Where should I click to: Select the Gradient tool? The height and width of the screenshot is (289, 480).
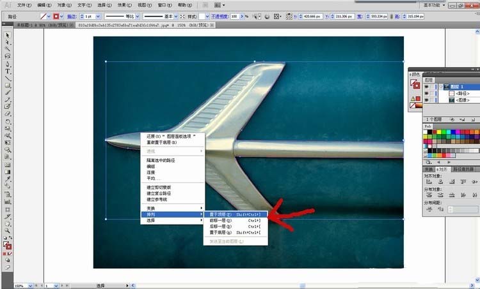7,172
